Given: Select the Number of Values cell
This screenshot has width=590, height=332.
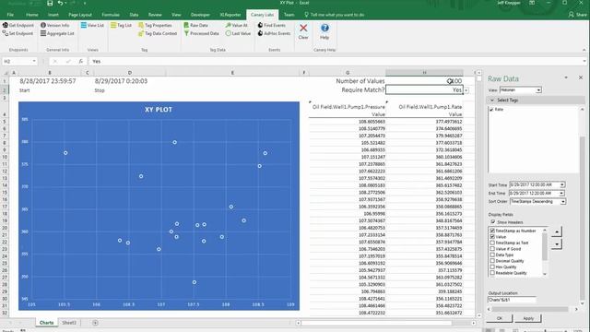Looking at the screenshot, I should click(x=424, y=81).
